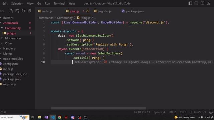
Task: Click the weather widget Mostly sunny
Action: [185, 117]
